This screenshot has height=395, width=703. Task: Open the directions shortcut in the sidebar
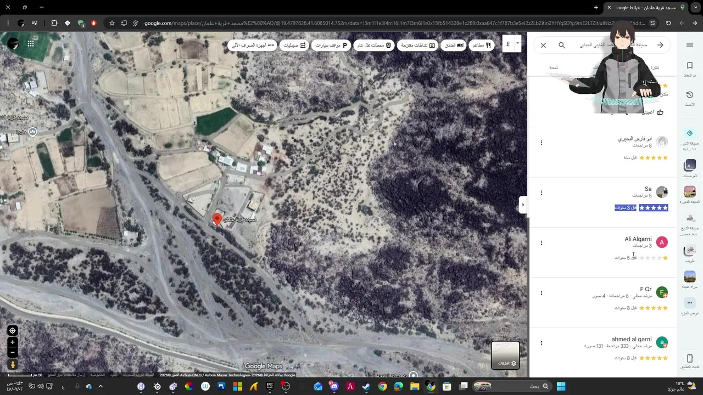click(690, 133)
